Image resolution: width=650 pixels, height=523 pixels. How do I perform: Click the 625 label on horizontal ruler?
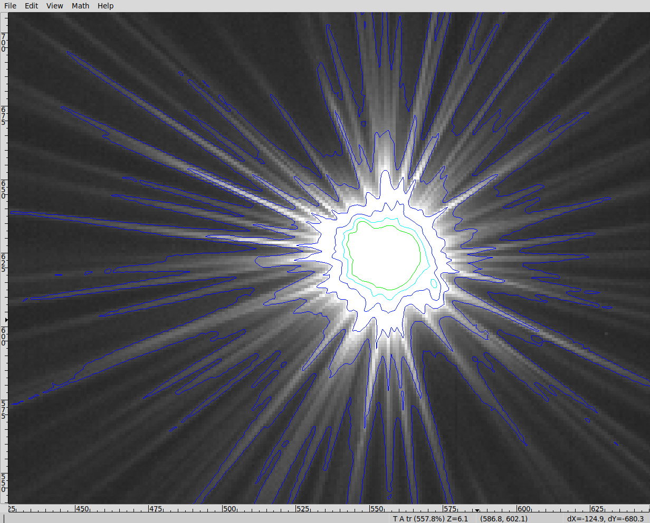[x=597, y=509]
